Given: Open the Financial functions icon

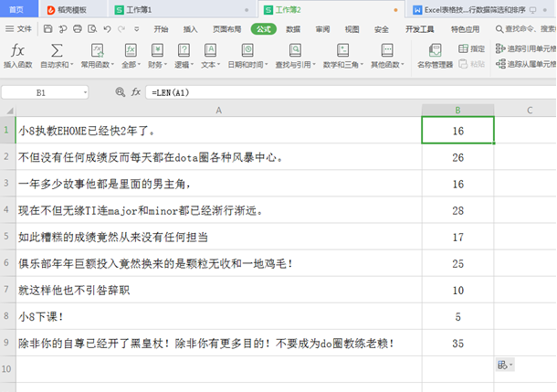Looking at the screenshot, I should coord(157,50).
